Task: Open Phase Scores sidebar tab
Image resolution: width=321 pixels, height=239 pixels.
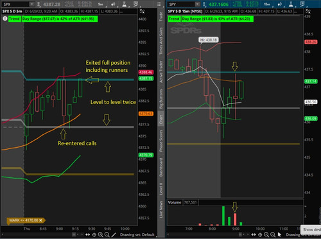Action: coord(160,141)
